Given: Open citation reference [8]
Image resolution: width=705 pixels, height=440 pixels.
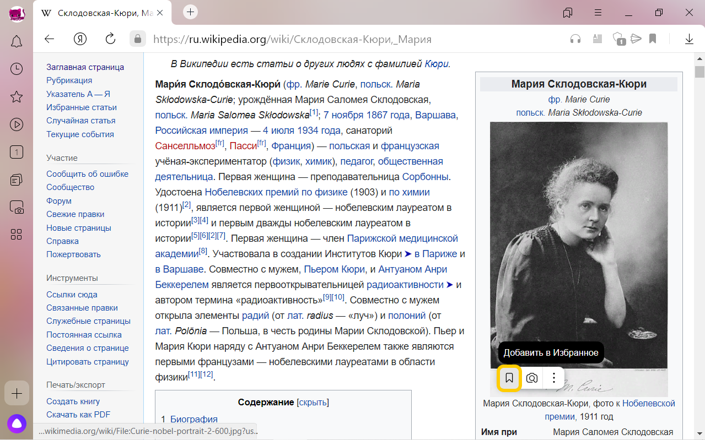Looking at the screenshot, I should tap(203, 251).
